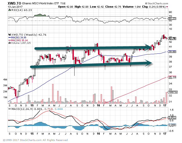This screenshot has height=143, width=182.
Task: Click the Volume 1.9M value in the header
Action: pyautogui.click(x=132, y=7)
